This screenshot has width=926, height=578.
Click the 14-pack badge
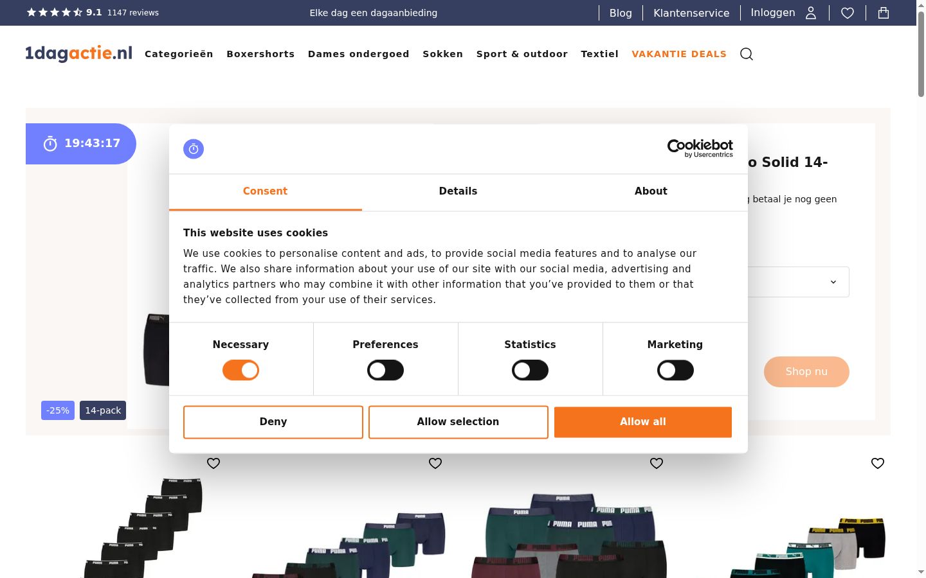pos(103,410)
